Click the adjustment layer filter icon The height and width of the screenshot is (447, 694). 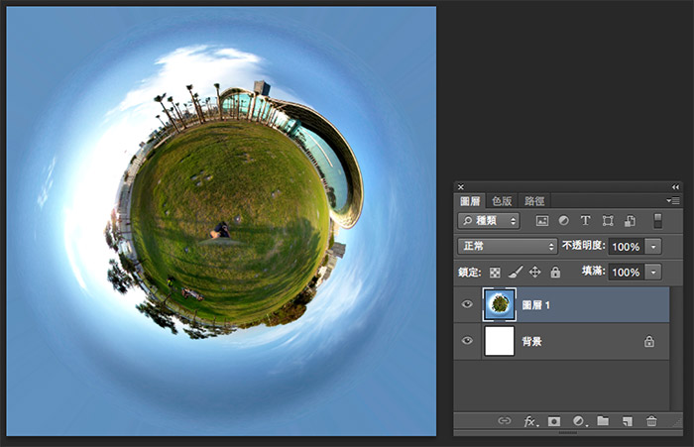[x=563, y=220]
